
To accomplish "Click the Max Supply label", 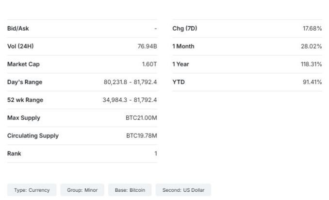I will 24,118.
